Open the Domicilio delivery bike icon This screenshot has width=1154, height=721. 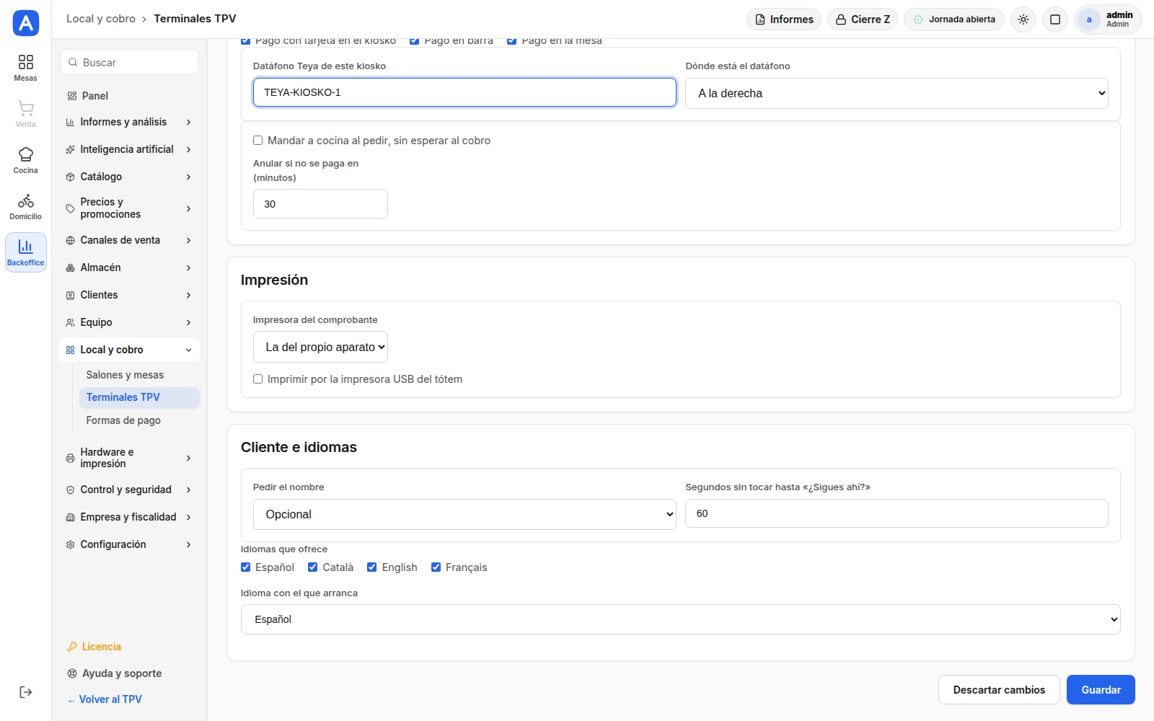26,206
